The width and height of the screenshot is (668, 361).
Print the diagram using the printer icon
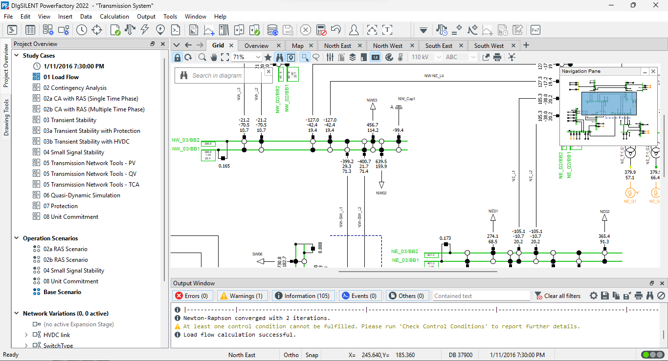point(497,57)
